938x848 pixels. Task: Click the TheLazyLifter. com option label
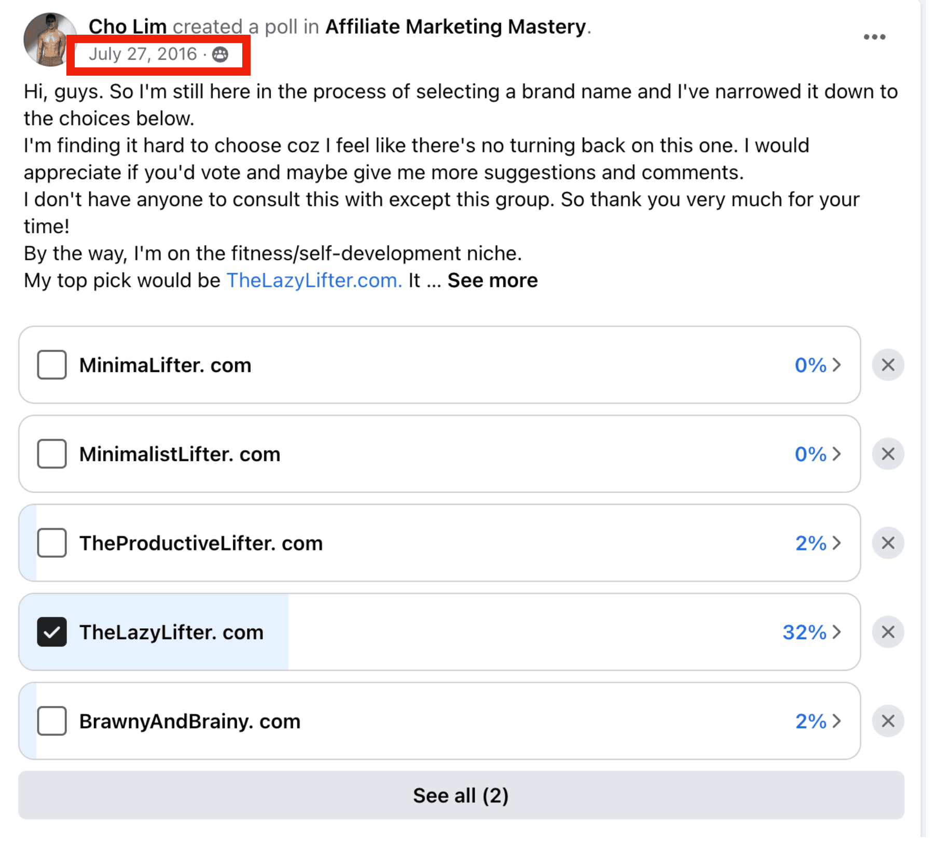click(x=171, y=632)
